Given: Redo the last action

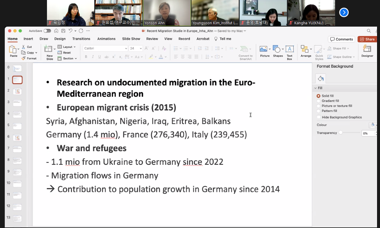Looking at the screenshot, I should 81,31.
